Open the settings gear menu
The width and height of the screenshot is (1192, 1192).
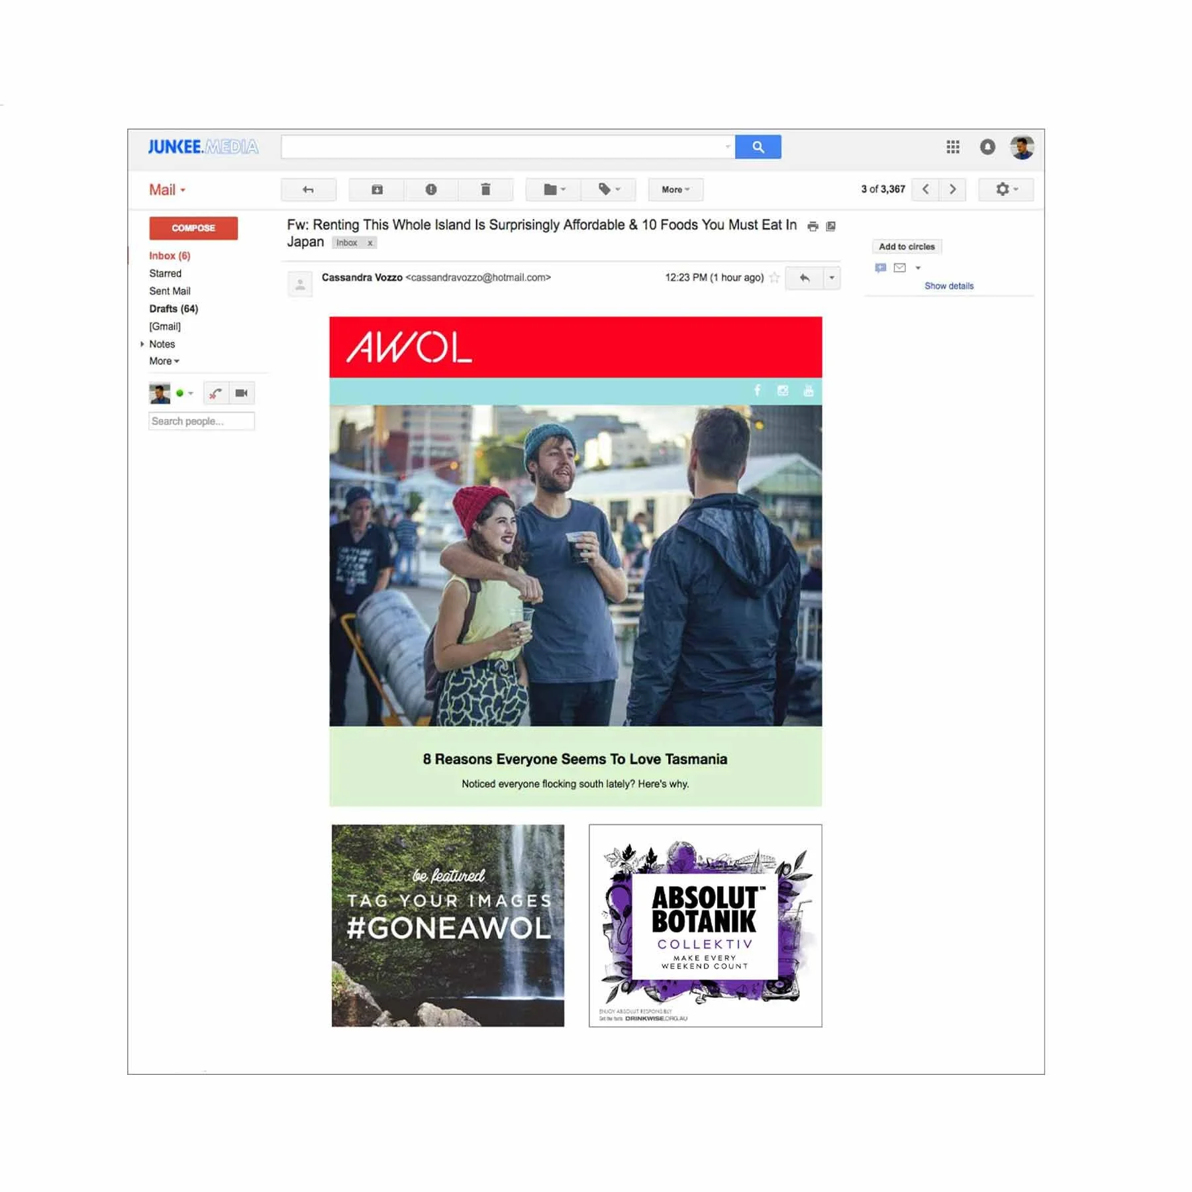pos(1006,189)
